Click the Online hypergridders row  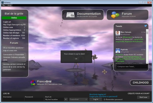pos(14,30)
